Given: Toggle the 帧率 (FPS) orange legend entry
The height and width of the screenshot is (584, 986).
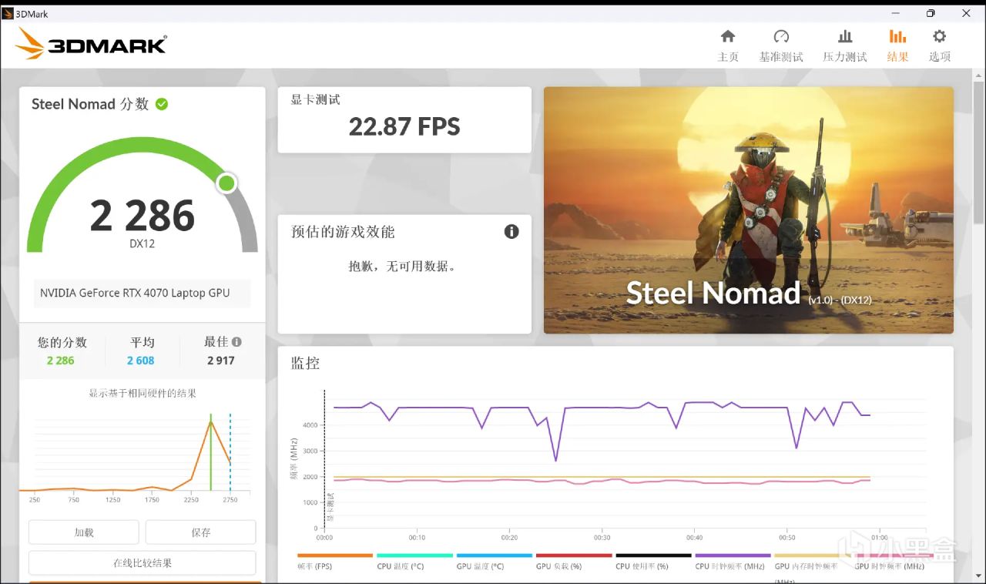Looking at the screenshot, I should (335, 561).
